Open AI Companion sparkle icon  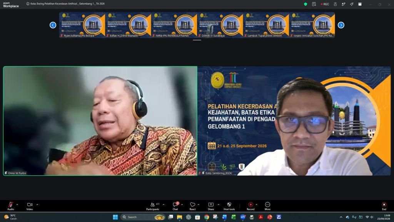352,4
